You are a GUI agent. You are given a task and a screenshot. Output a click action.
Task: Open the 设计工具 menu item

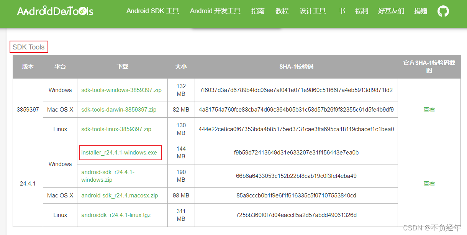point(313,11)
